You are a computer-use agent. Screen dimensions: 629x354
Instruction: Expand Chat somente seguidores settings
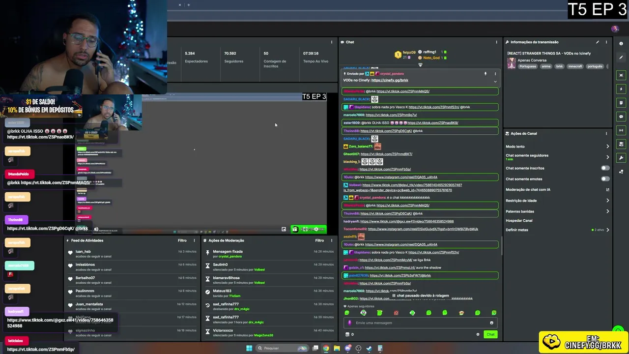[607, 157]
